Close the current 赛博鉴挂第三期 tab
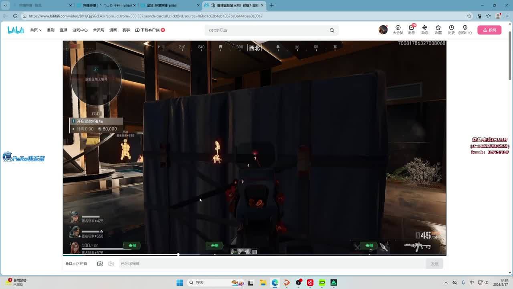Image resolution: width=513 pixels, height=289 pixels. tap(262, 5)
